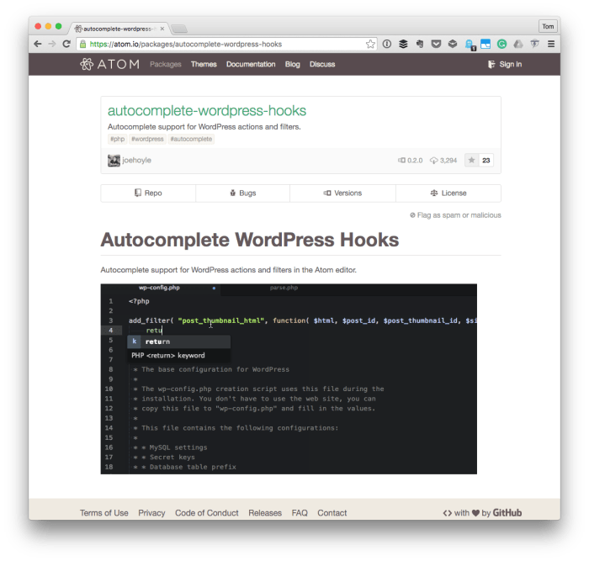589x561 pixels.
Task: Select the #wordpress tag
Action: (147, 139)
